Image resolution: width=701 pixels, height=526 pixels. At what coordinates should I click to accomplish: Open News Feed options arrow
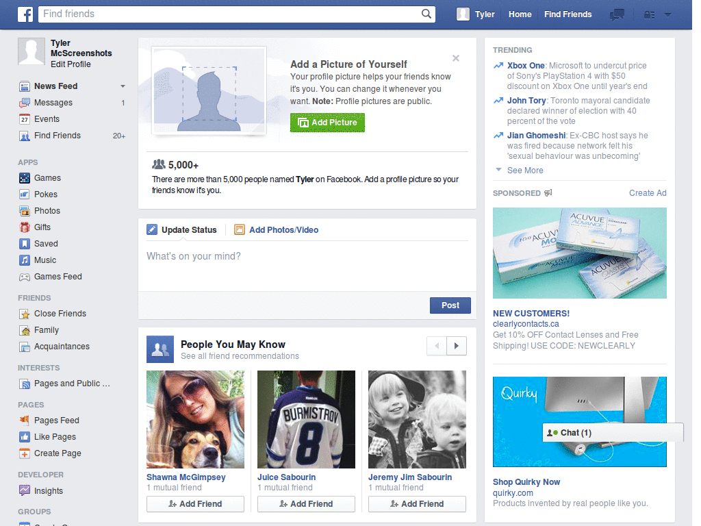coord(123,86)
